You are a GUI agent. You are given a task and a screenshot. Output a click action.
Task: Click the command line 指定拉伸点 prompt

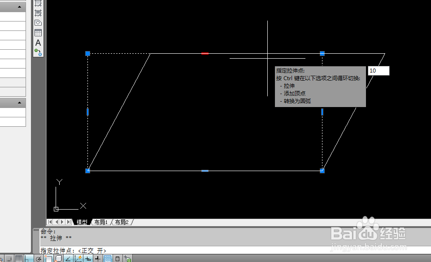[x=73, y=250]
